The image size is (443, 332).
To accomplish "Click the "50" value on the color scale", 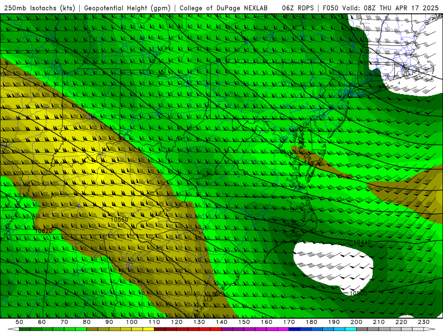I will click(x=19, y=322).
